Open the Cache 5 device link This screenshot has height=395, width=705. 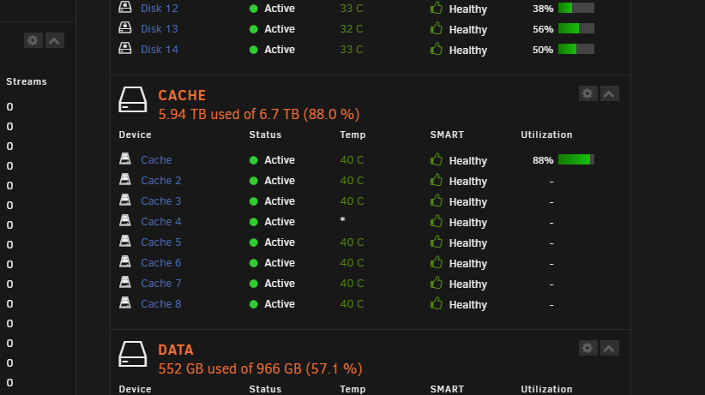tap(161, 242)
